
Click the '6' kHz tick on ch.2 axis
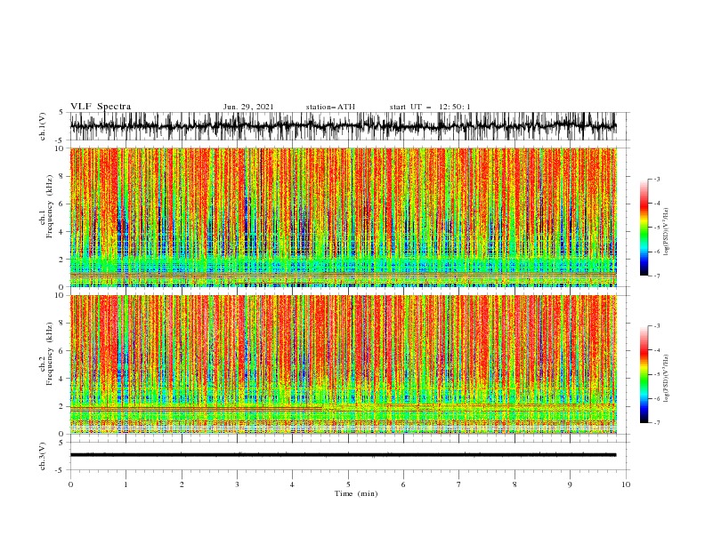click(x=61, y=351)
